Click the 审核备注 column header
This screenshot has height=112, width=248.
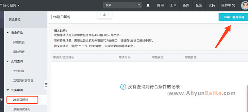(191, 58)
